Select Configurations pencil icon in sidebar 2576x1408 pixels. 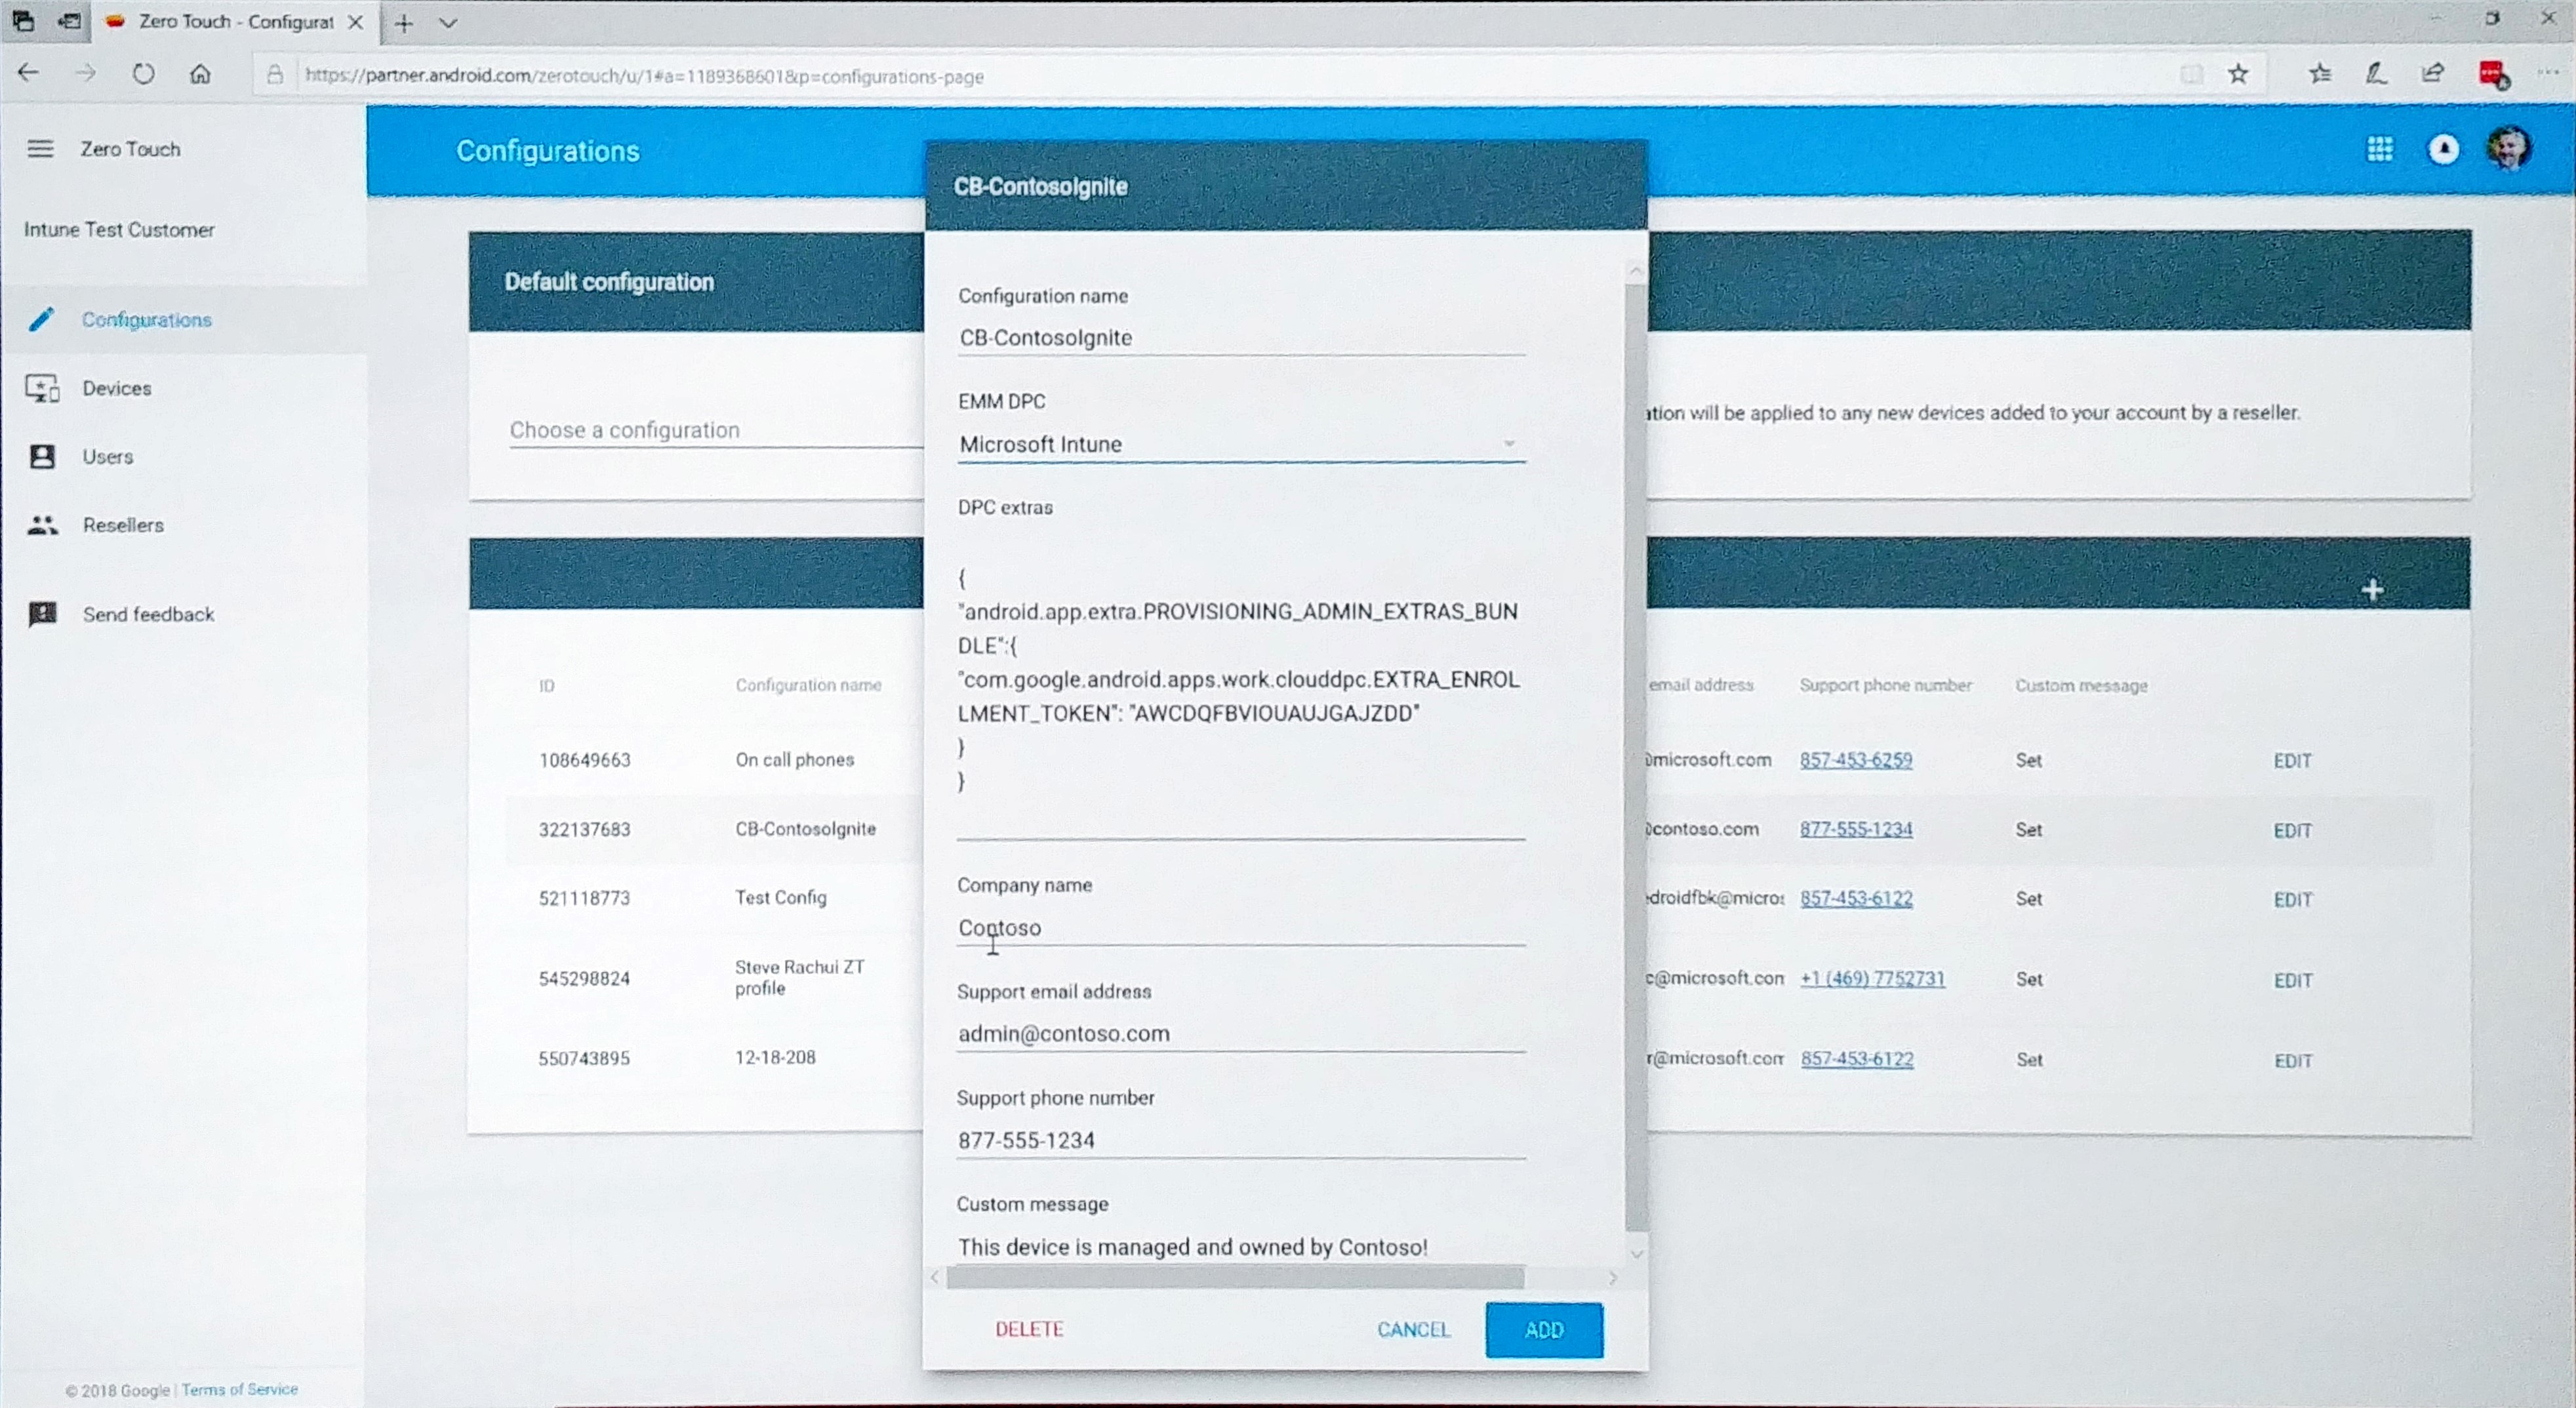[x=41, y=319]
